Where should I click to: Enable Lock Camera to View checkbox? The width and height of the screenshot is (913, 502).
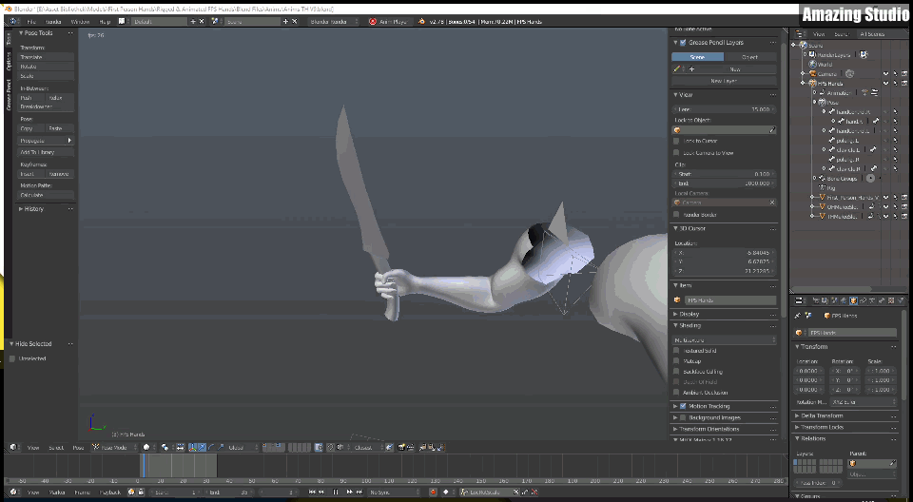coord(676,152)
